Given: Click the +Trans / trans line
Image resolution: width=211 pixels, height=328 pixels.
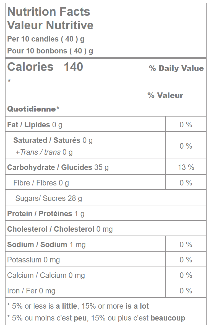Looking at the screenshot, I should [x=44, y=152].
